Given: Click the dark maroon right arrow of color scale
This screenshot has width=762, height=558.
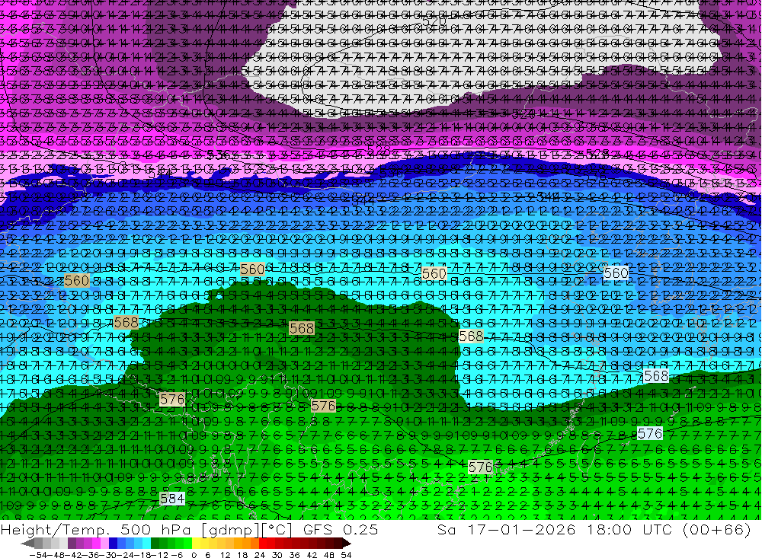Looking at the screenshot, I should point(346,543).
